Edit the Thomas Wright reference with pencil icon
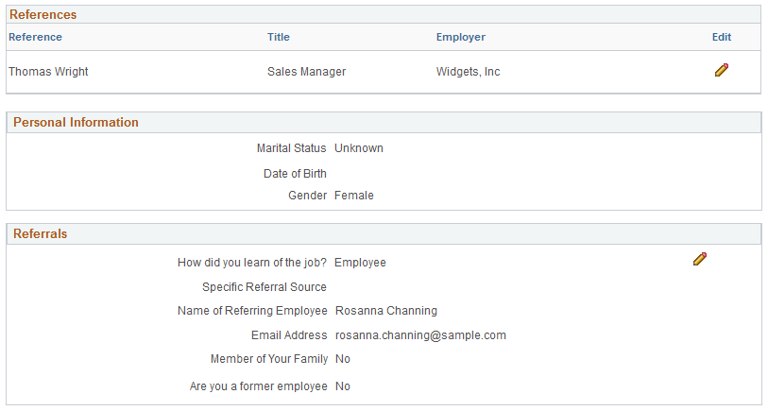The width and height of the screenshot is (768, 411). click(x=722, y=70)
